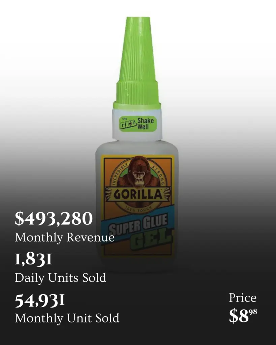Click the 54,931 monthly units number
Viewport: 276px width, 345px height.
[40, 300]
